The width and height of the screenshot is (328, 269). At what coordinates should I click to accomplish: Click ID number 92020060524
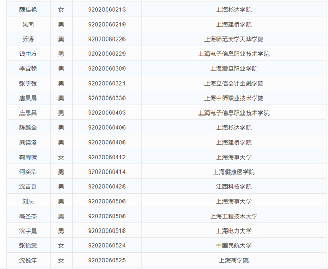click(107, 246)
